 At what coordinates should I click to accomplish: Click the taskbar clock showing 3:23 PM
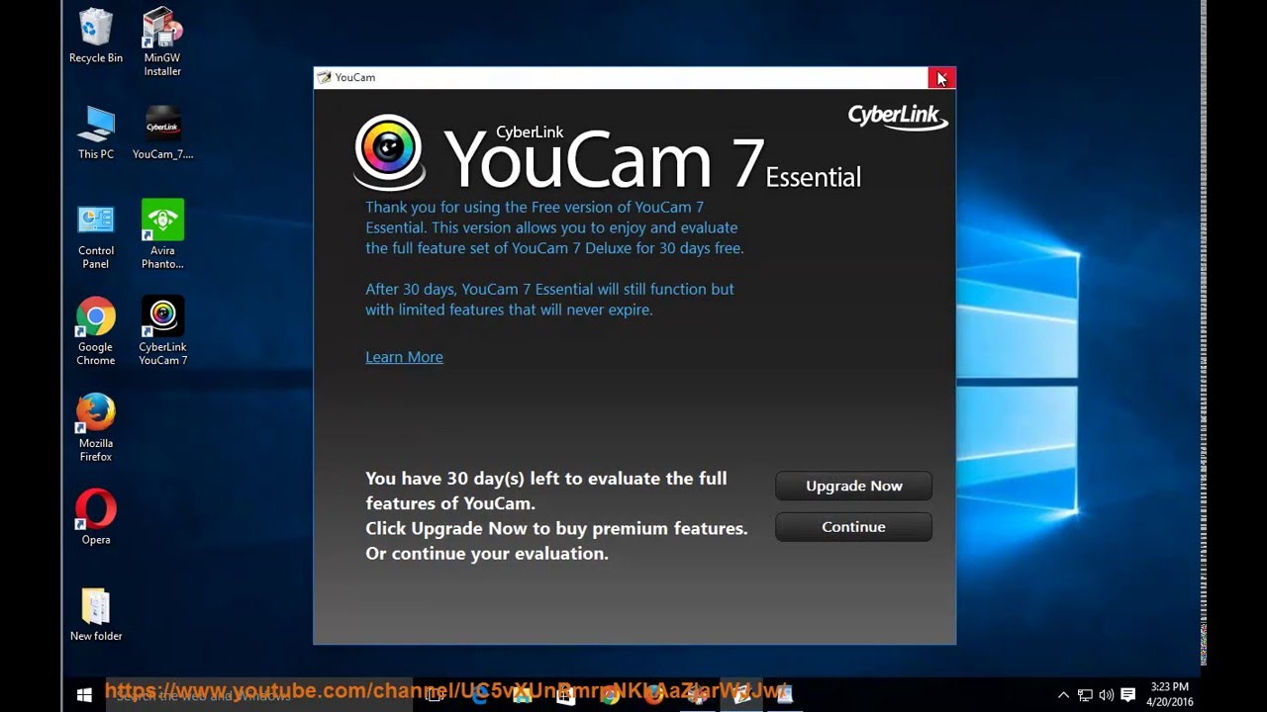click(1170, 694)
